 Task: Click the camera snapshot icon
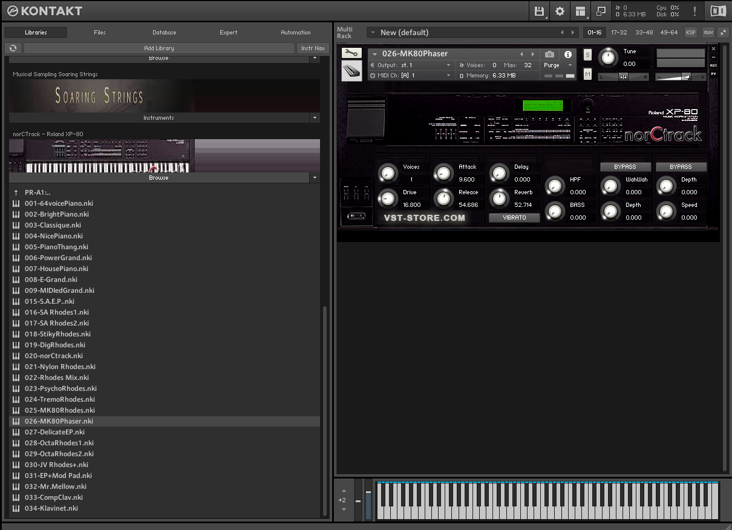point(549,54)
